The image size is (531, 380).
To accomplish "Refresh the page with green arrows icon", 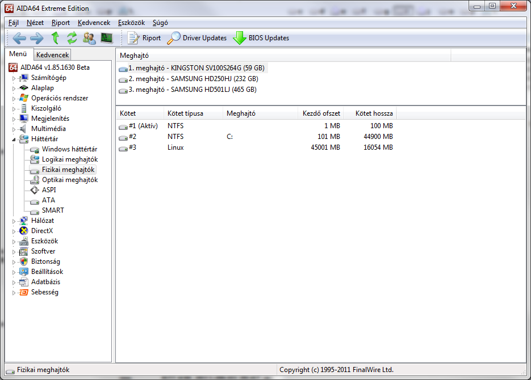I will pyautogui.click(x=72, y=38).
